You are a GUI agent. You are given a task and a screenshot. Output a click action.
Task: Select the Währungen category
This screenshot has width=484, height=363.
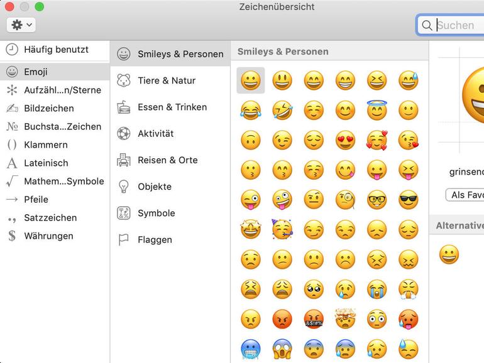(55, 236)
